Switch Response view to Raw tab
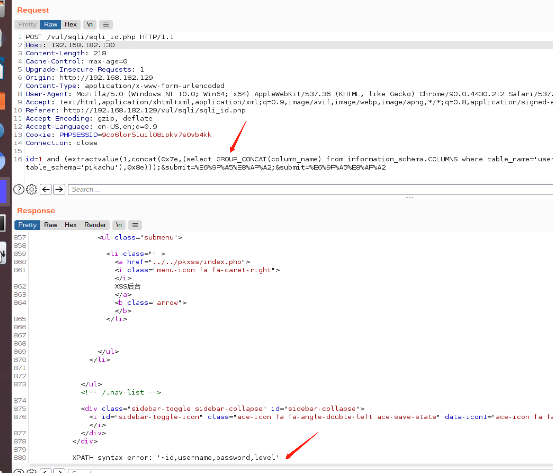553x473 pixels. [51, 225]
